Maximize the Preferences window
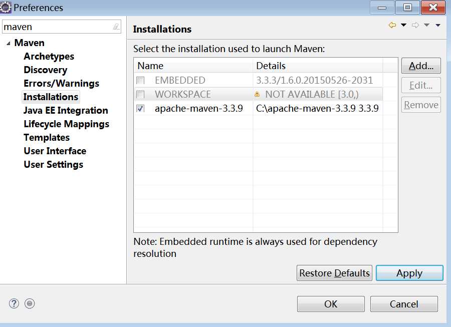Screen dimensions: 451x327 point(407,8)
